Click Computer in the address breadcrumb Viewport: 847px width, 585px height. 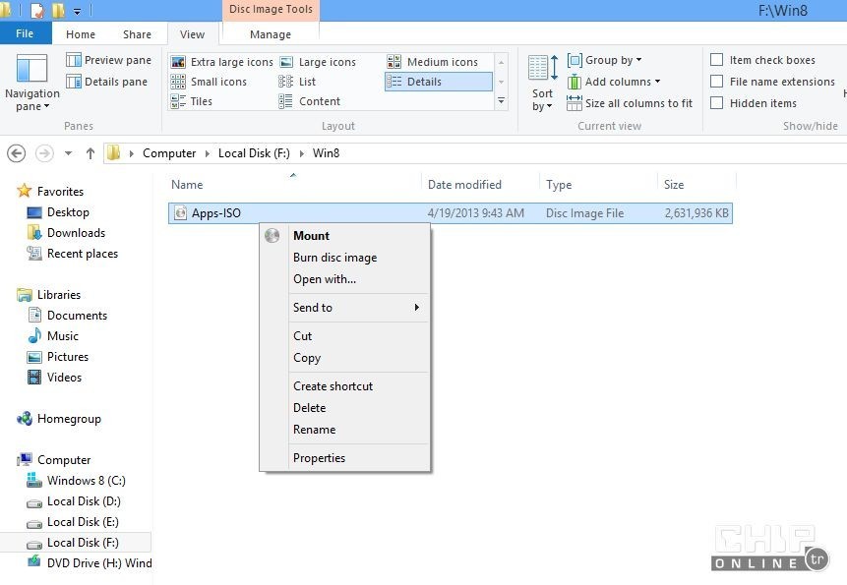click(169, 153)
